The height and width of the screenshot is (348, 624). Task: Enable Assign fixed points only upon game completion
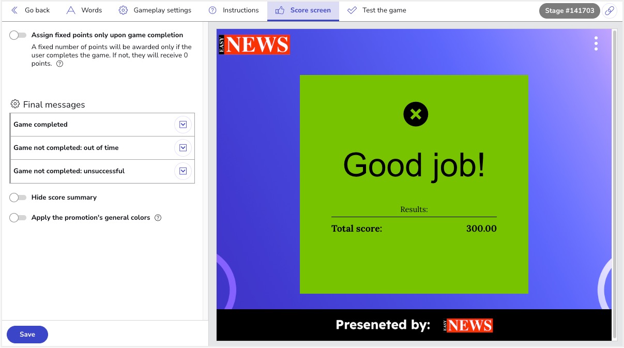(18, 35)
